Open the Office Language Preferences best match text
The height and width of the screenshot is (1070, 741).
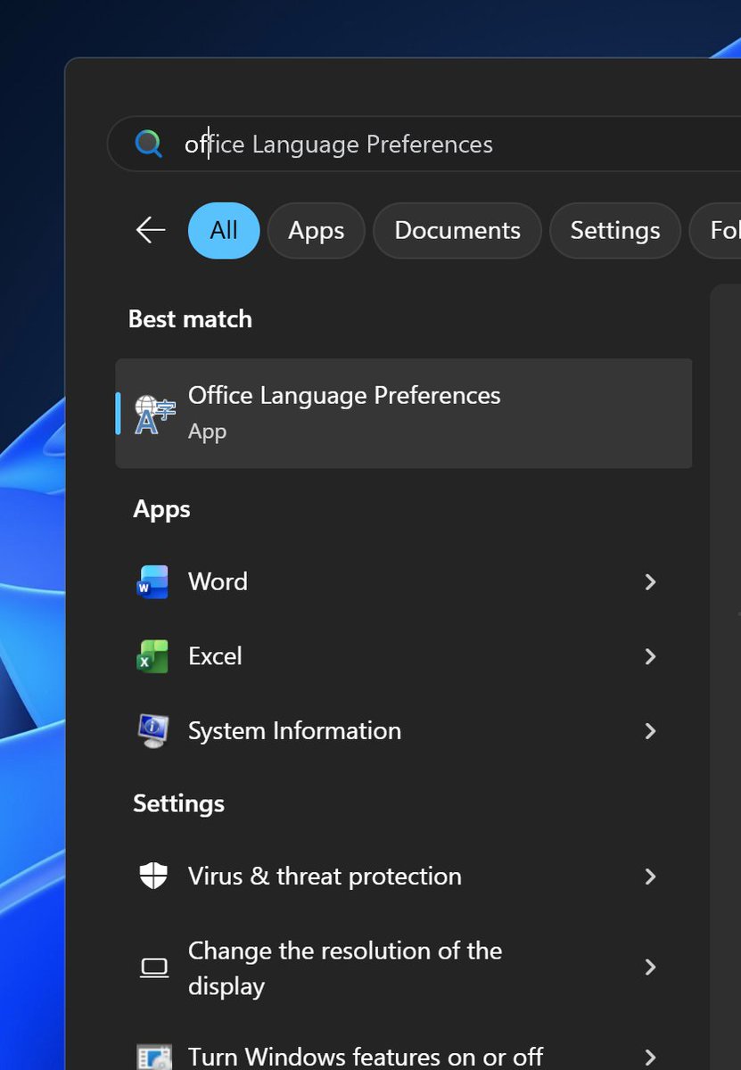(344, 395)
